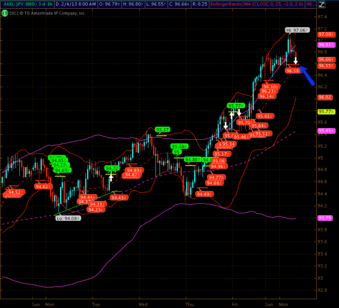Click the red 95.81 price bubble
This screenshot has height=308, width=339.
coord(265,116)
